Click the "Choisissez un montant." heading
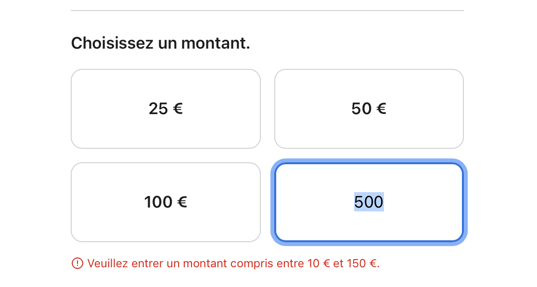Viewport: 537px width, 287px height. 160,43
